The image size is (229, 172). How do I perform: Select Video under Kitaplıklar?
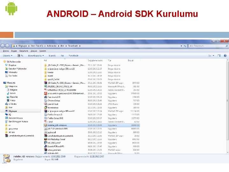coord(13,100)
